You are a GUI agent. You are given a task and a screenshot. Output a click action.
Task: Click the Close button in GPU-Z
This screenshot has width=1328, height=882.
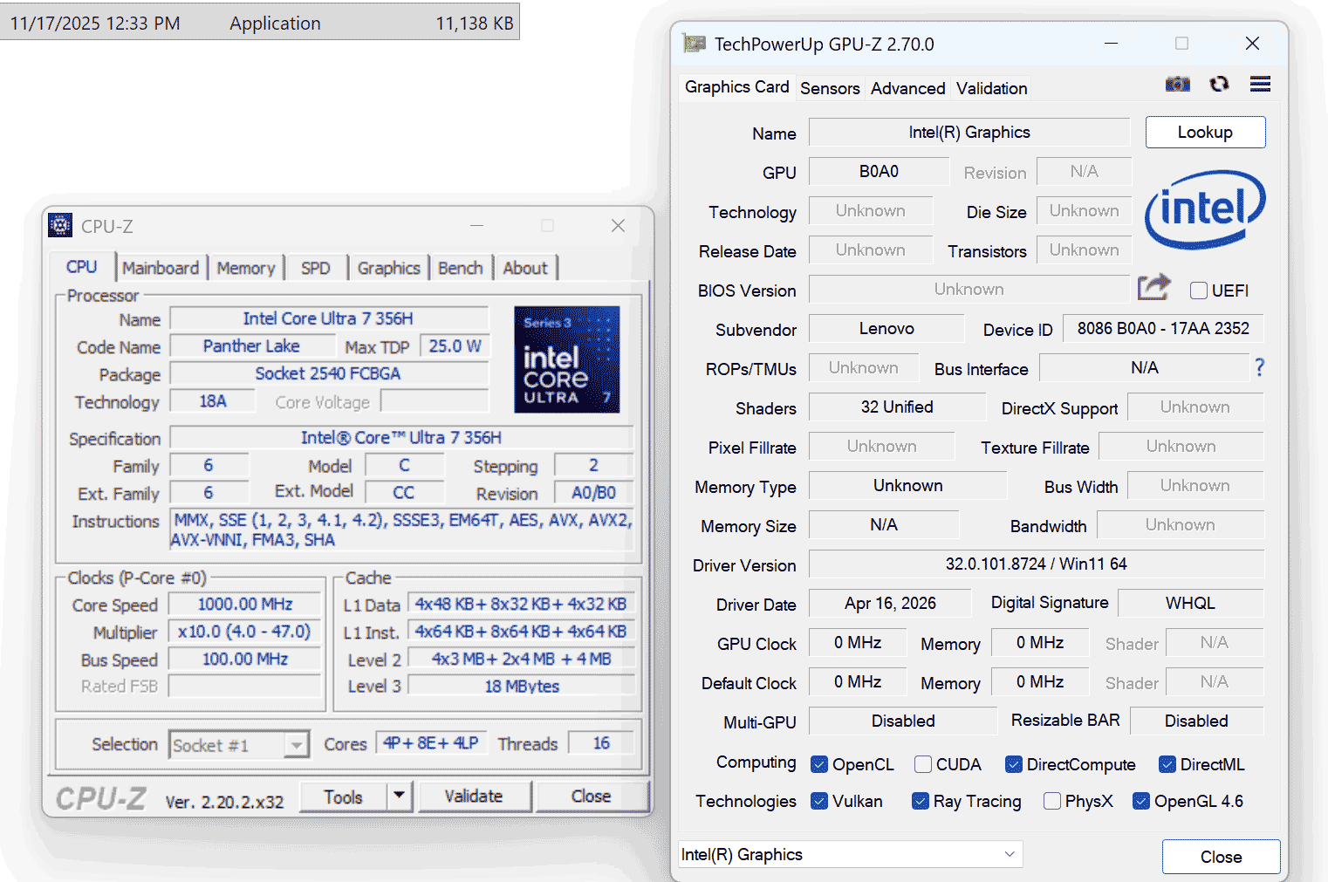[1221, 857]
